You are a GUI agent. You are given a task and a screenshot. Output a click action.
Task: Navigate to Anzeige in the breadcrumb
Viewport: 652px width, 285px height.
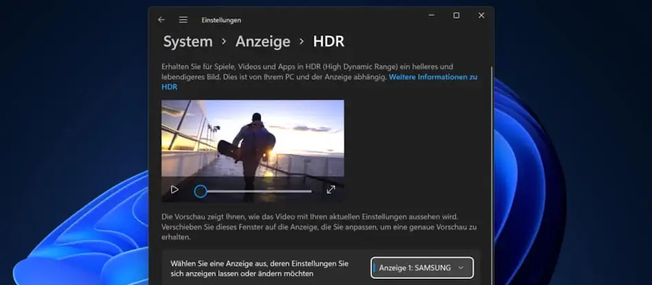point(263,42)
